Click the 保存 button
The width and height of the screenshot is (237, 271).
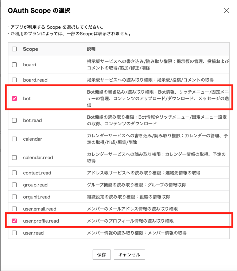[x=102, y=255]
